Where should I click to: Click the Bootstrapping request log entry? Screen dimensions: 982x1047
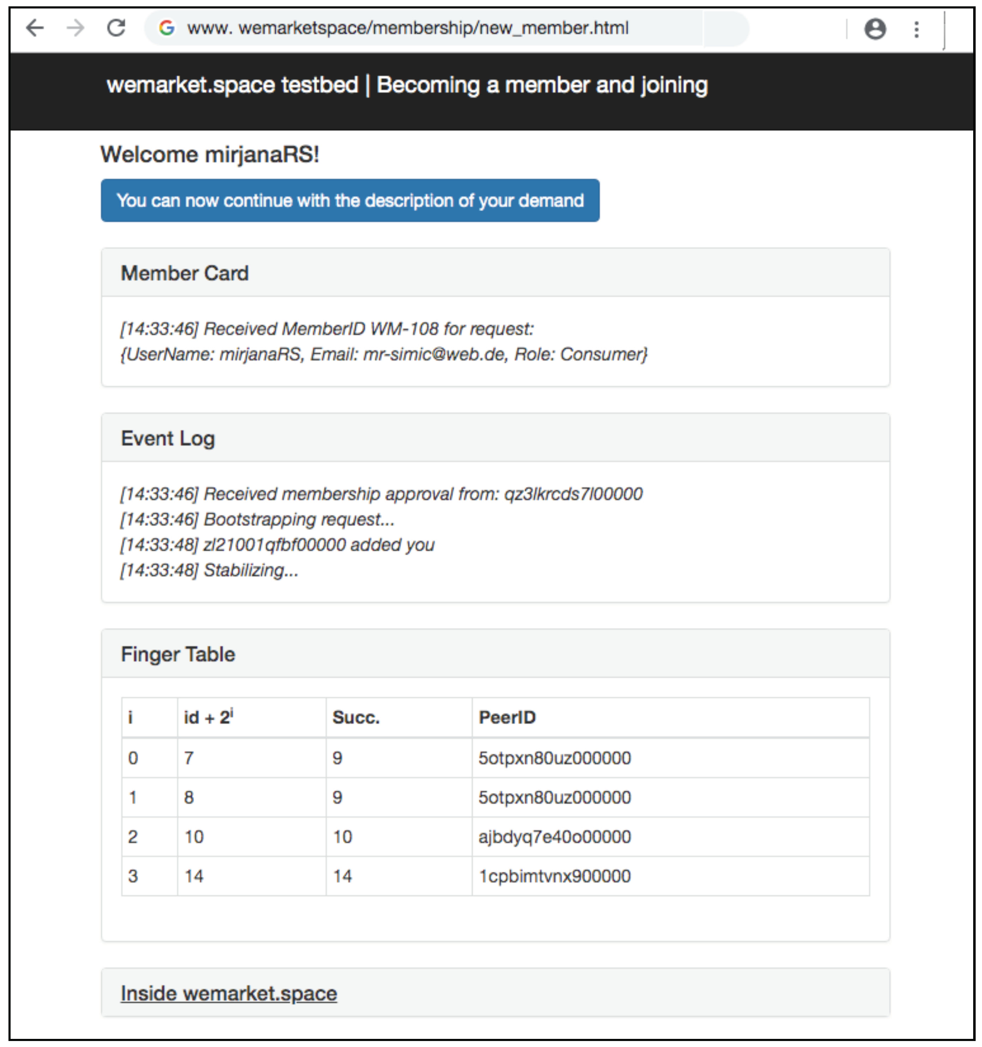pyautogui.click(x=257, y=520)
